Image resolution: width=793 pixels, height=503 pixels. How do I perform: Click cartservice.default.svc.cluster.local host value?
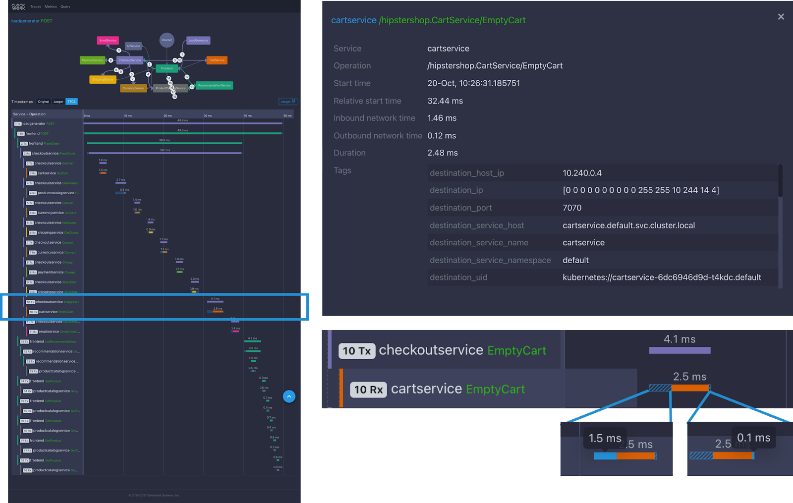(x=628, y=225)
